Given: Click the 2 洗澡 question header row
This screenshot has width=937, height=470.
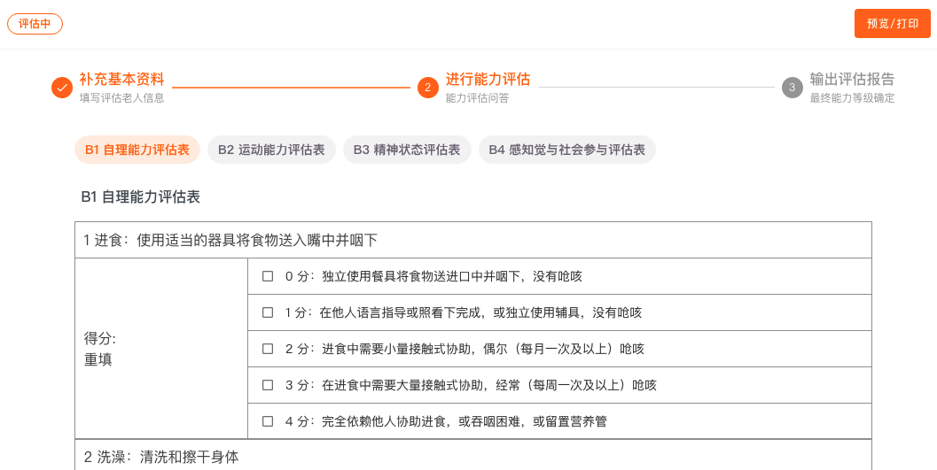Looking at the screenshot, I should [x=473, y=457].
